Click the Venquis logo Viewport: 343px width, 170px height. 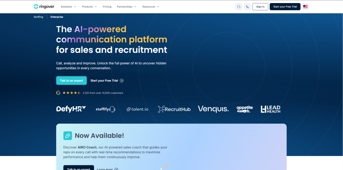tap(213, 109)
